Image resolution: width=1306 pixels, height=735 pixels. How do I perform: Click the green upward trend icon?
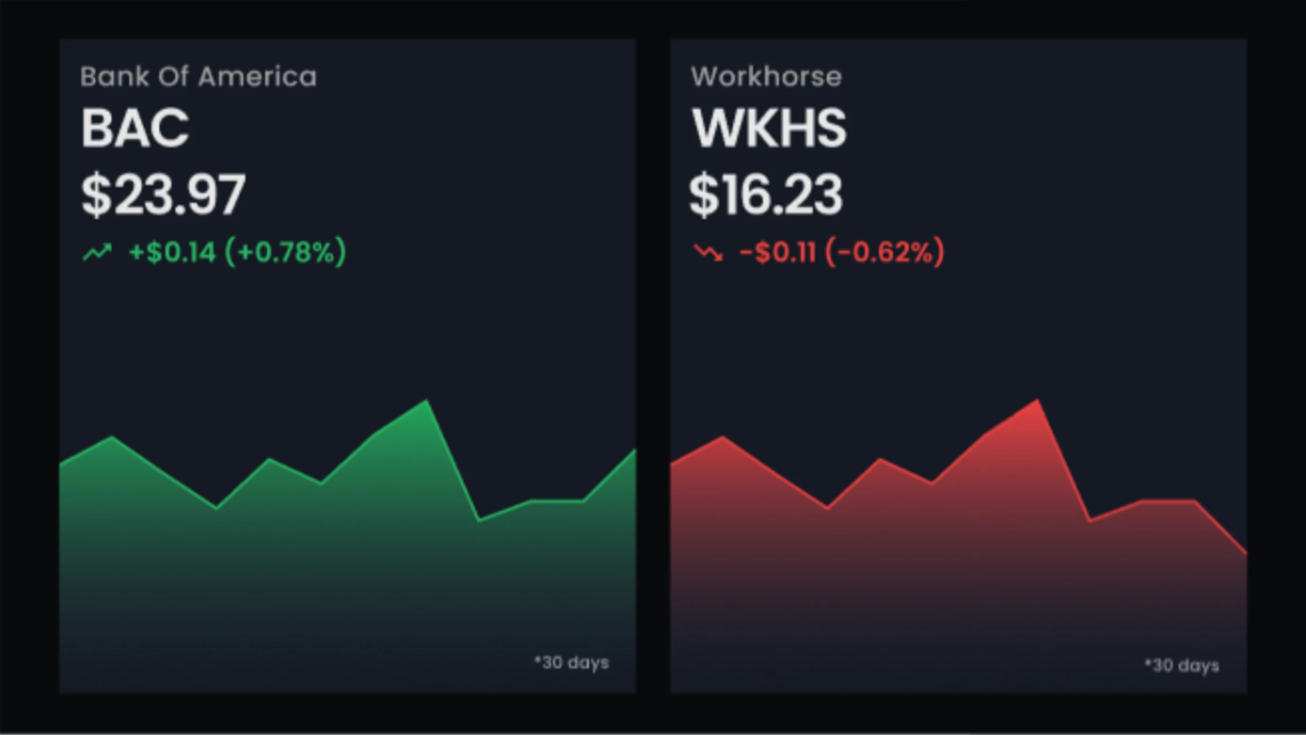[98, 252]
